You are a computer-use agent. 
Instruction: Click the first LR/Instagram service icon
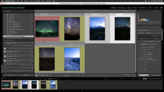tap(5, 52)
